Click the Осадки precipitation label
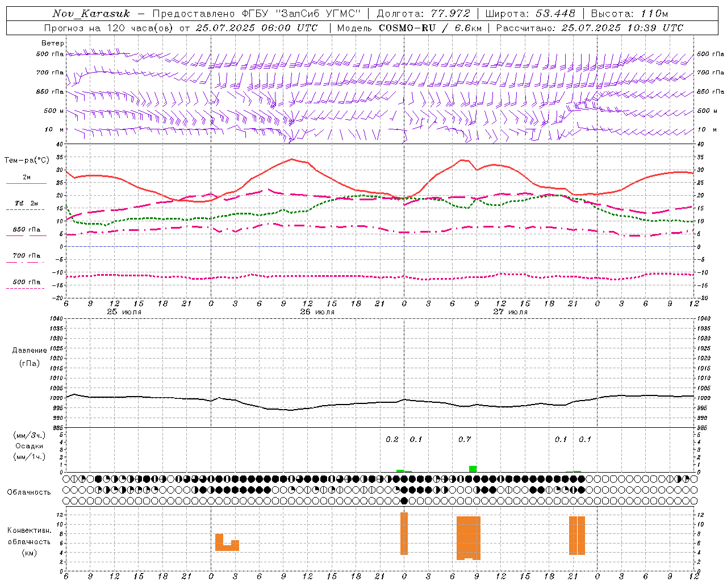This screenshot has width=727, height=581. pyautogui.click(x=30, y=446)
